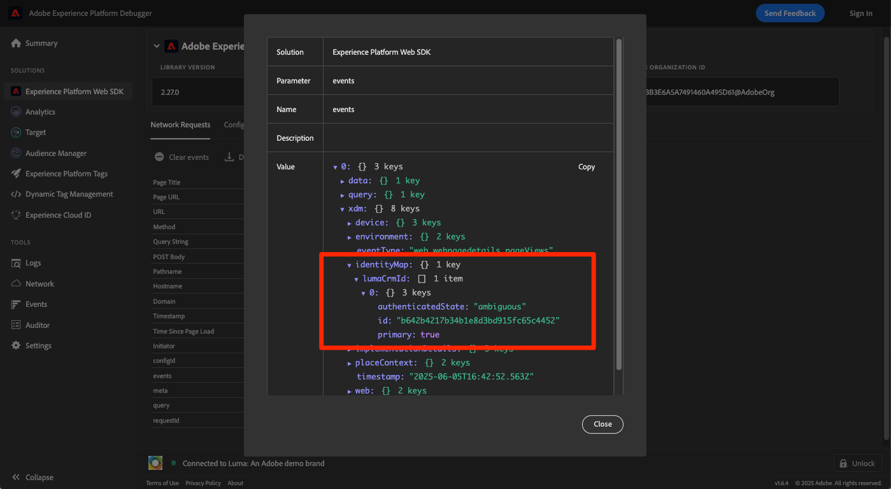Screen dimensions: 891x489
Task: Collapse the root 0 node in Value tree
Action: (335, 167)
